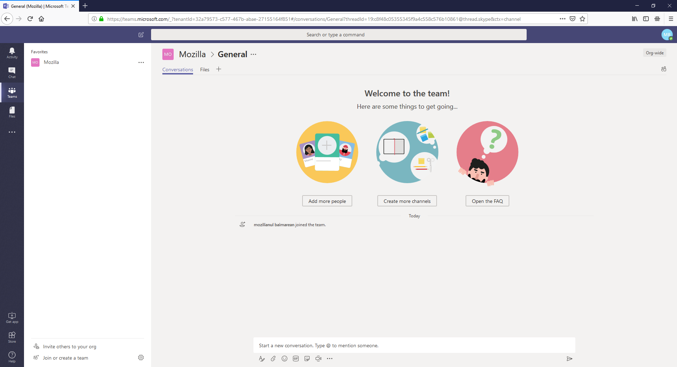Attach a file to the conversation
The height and width of the screenshot is (367, 677).
273,359
